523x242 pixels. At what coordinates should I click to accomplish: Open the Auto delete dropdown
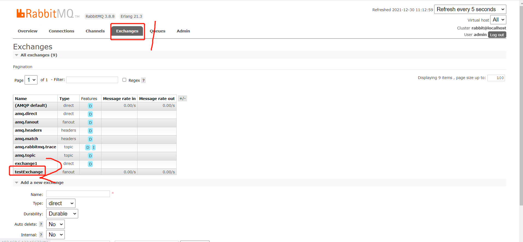tap(55, 224)
